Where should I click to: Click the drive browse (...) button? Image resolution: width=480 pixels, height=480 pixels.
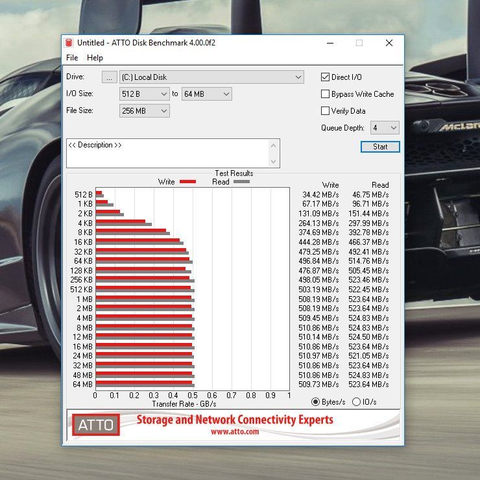point(109,77)
